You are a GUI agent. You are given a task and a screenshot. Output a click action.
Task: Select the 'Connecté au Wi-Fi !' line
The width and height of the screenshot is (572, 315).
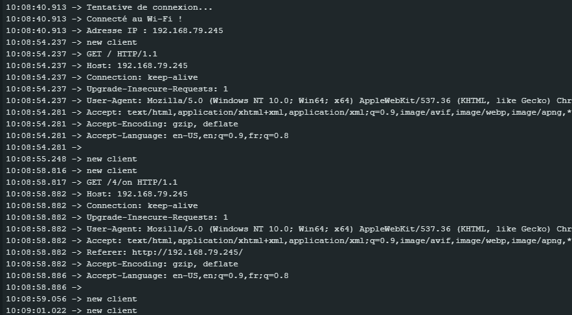click(94, 19)
